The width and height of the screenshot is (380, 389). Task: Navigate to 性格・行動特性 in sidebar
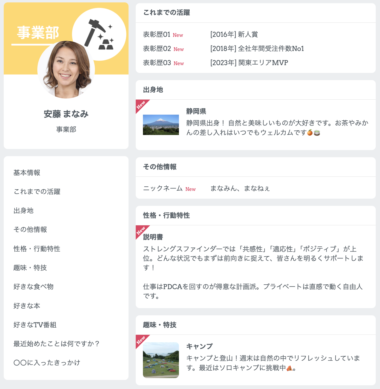coord(37,249)
